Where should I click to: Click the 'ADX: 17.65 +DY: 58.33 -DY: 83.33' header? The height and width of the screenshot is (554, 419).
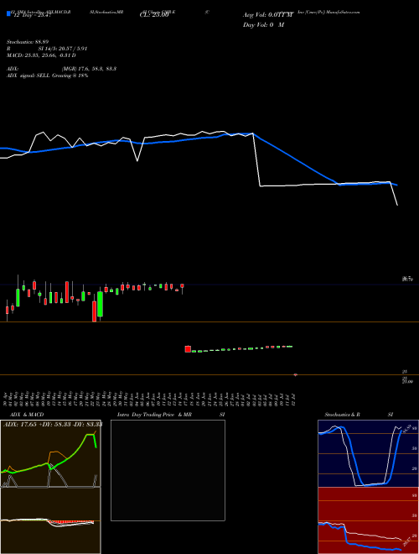pos(53,424)
